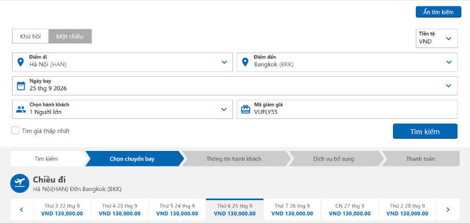
Task: Click the Hà Nội (HAN) departure text
Action: click(48, 64)
